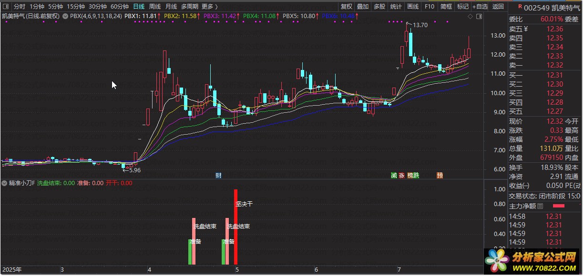Image resolution: width=584 pixels, height=276 pixels.
Task: Click the PBX2: 11.58 indicator value
Action: (180, 16)
